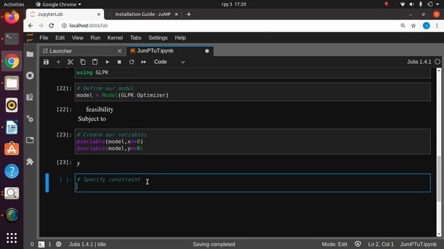Open the Commands palette sidebar icon
Image resolution: width=444 pixels, height=249 pixels.
coord(30,97)
